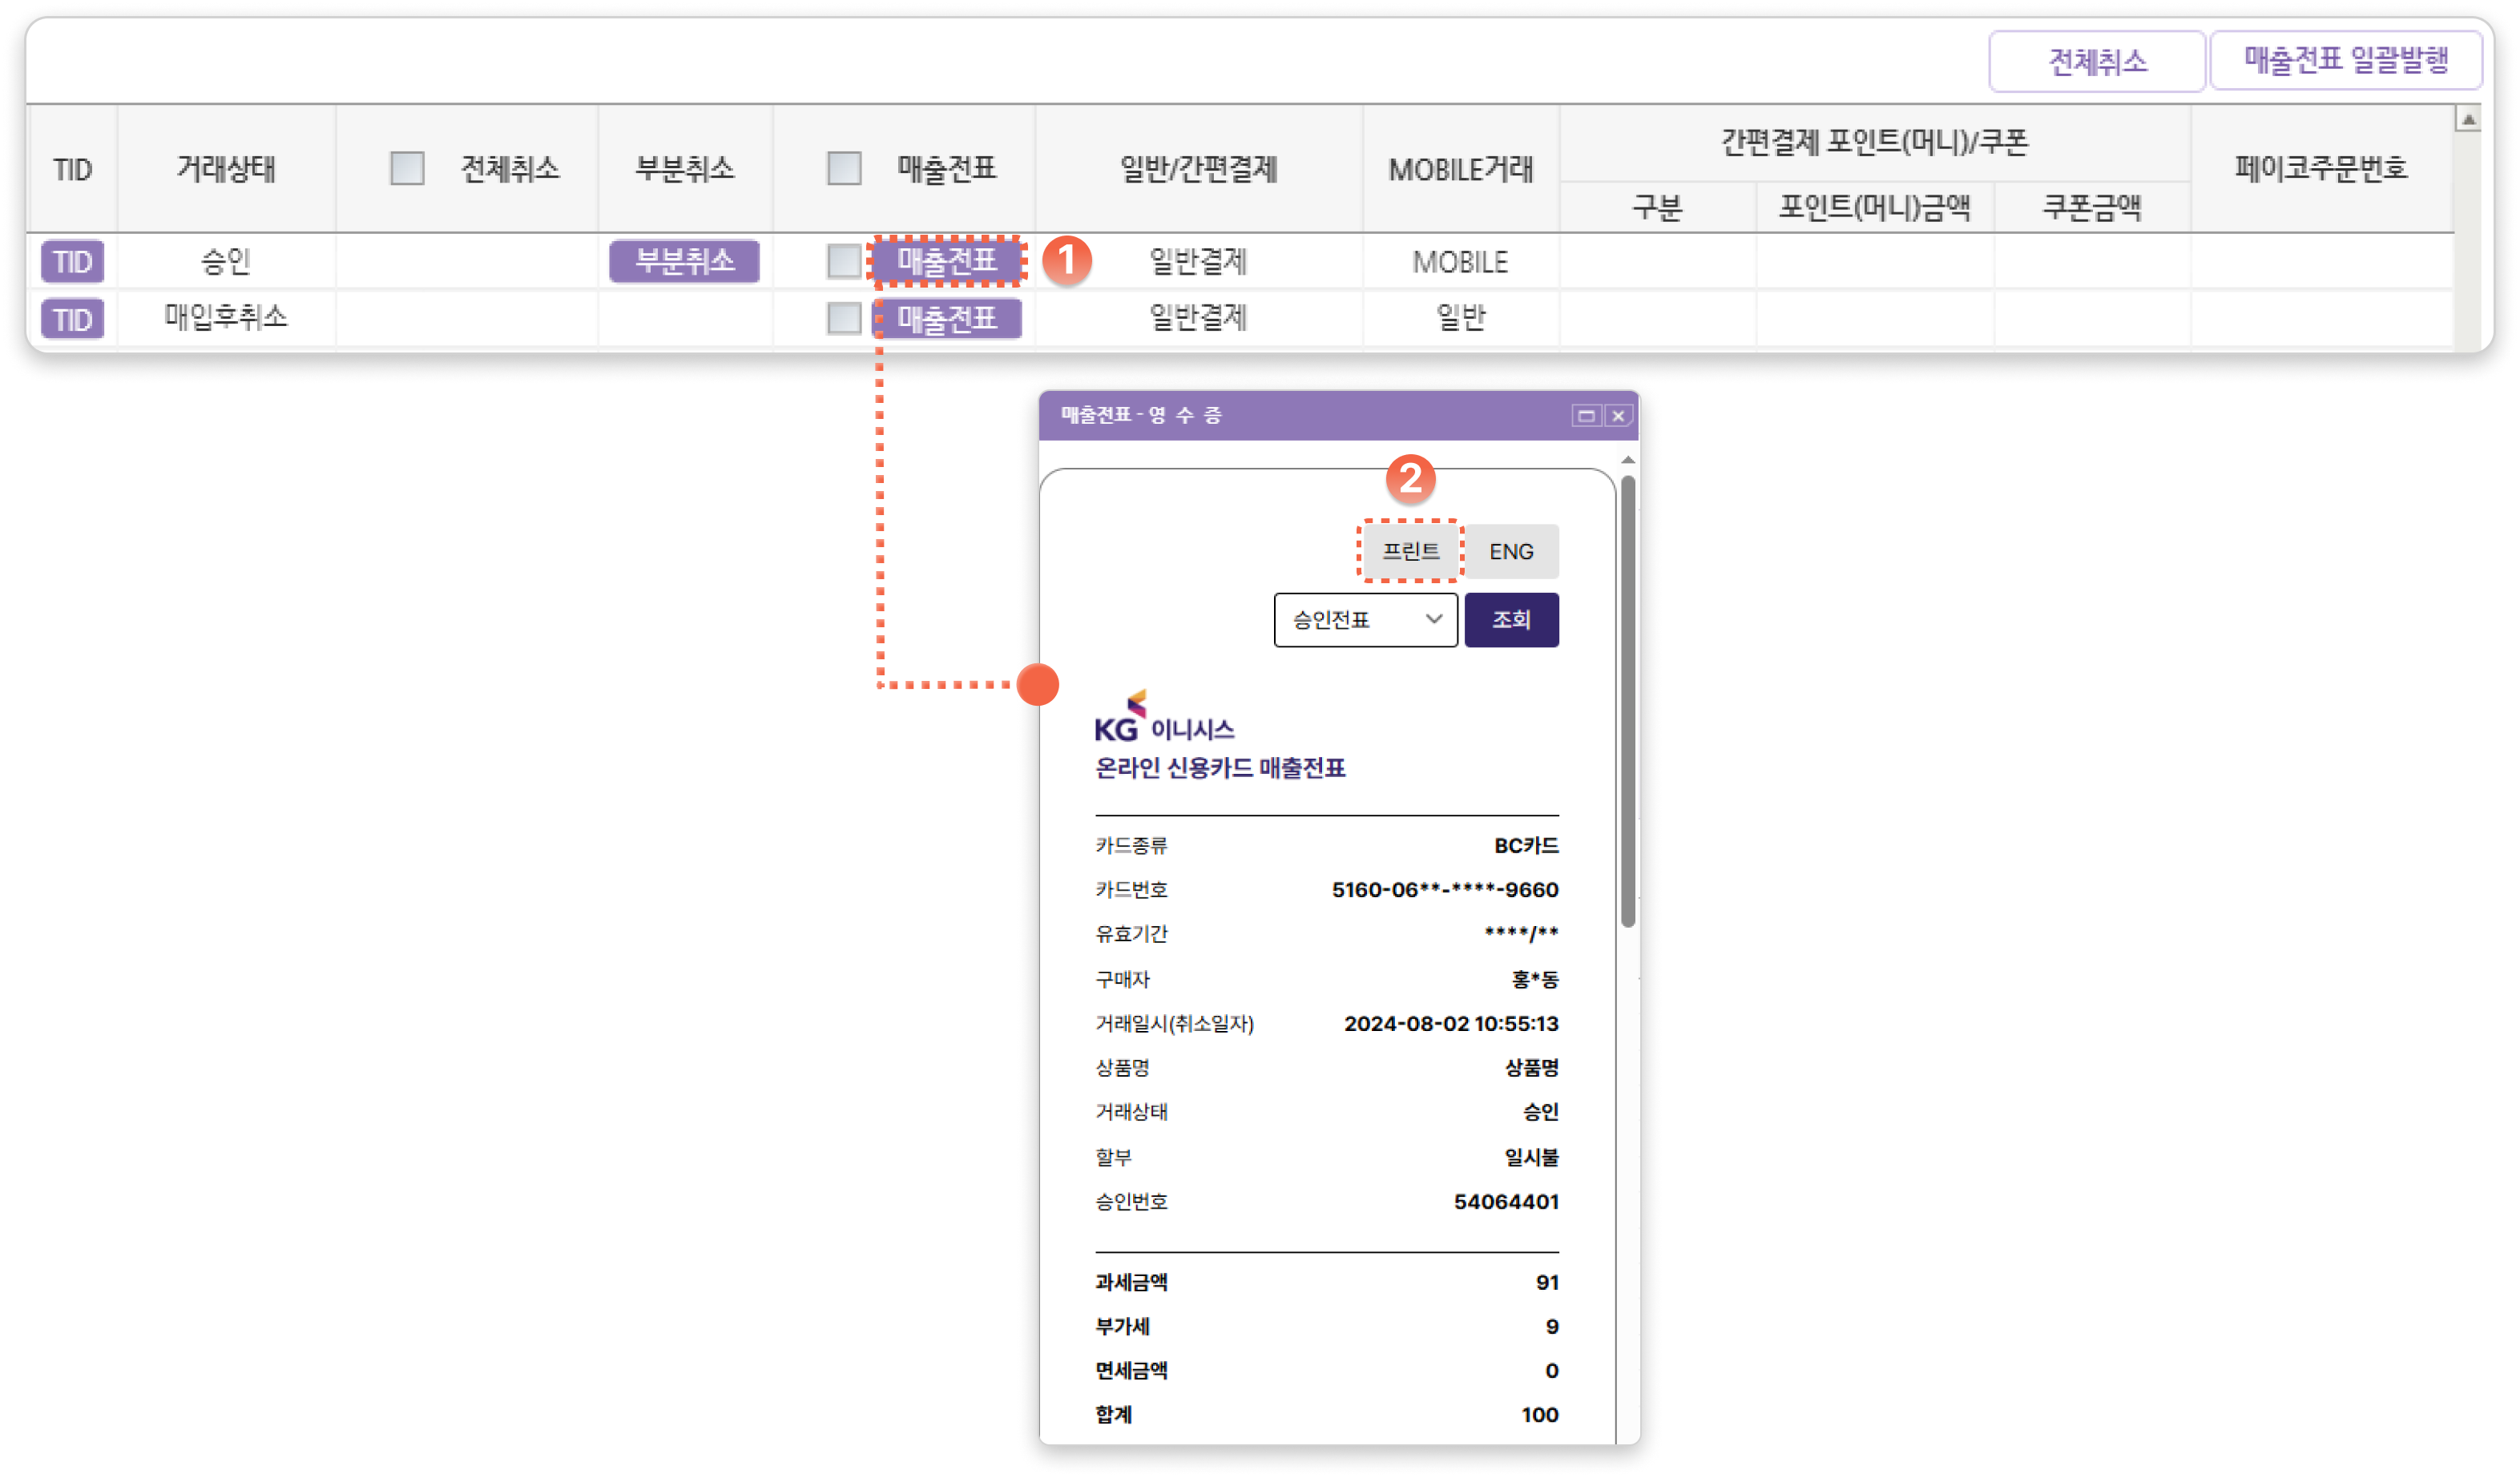Screen dimensions: 2520x1478
Task: Click the 일반/간편결제 column header
Action: tap(1198, 169)
